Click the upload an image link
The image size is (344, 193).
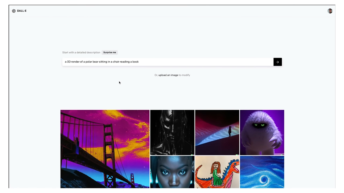pyautogui.click(x=168, y=75)
